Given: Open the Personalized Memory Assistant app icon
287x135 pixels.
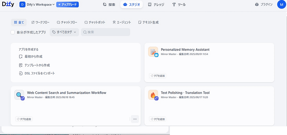Looking at the screenshot, I should [x=153, y=52].
